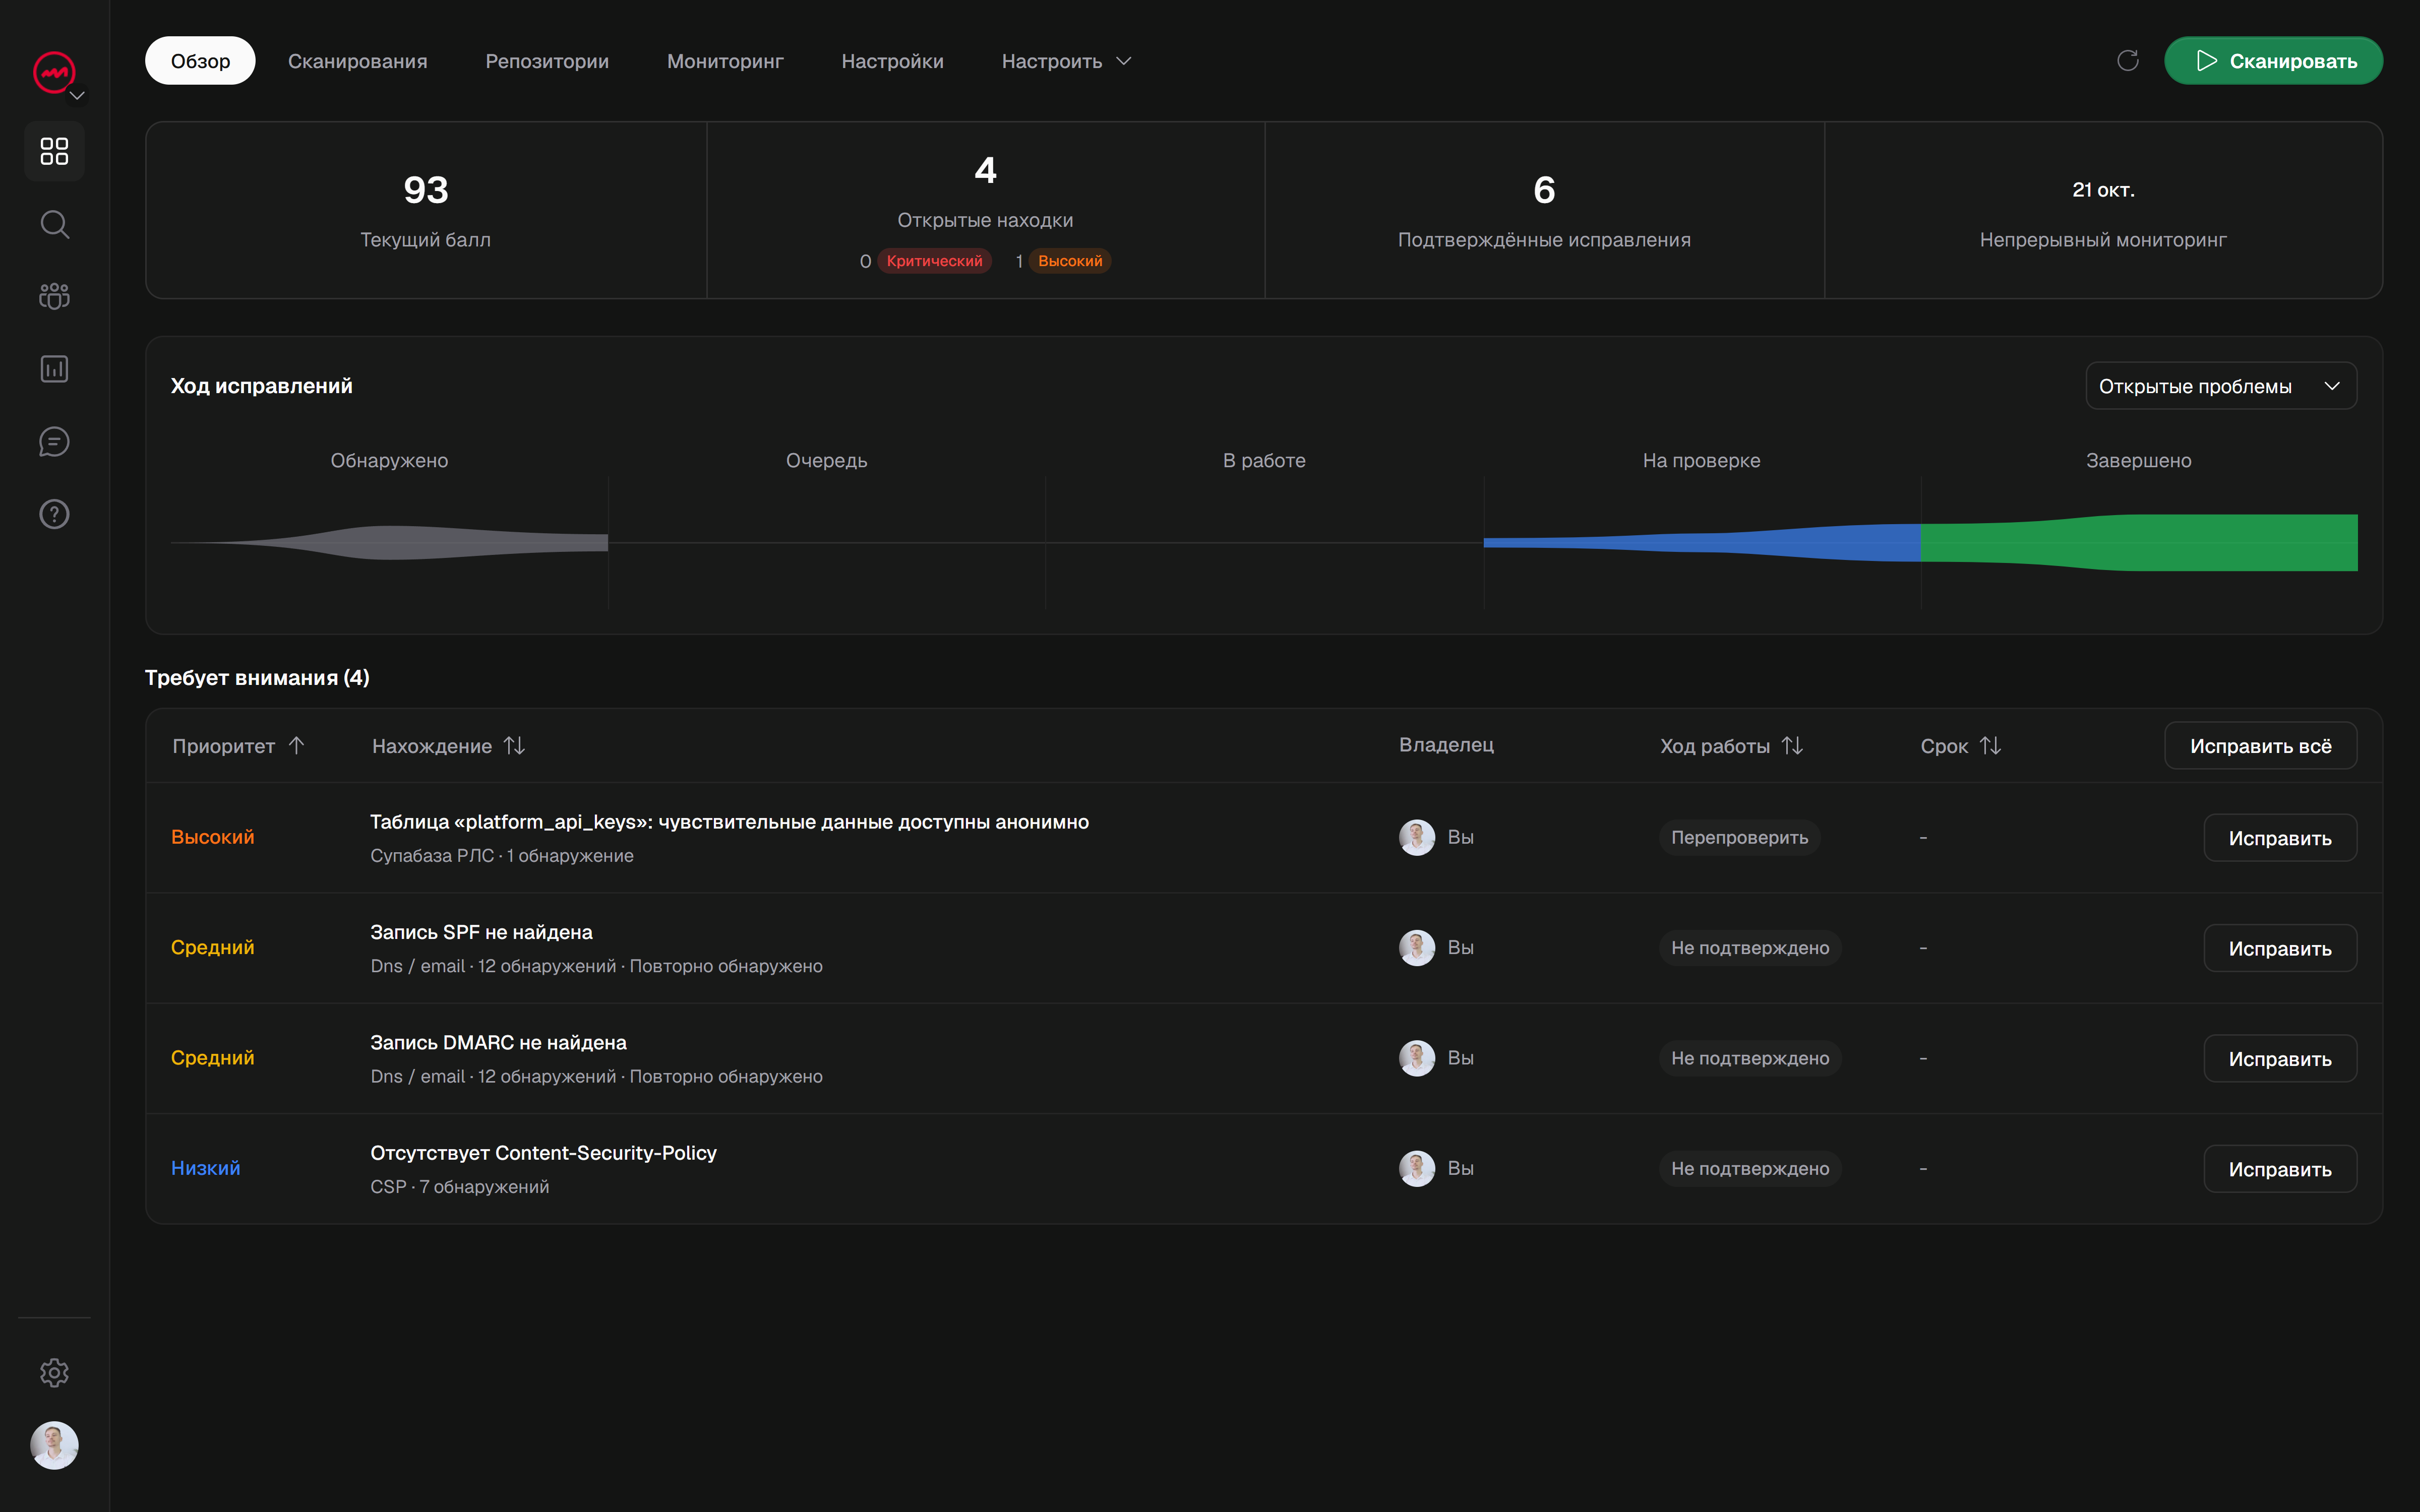Image resolution: width=2420 pixels, height=1512 pixels.
Task: Click the Не подтверждено badge in SPF row
Action: click(x=1750, y=947)
